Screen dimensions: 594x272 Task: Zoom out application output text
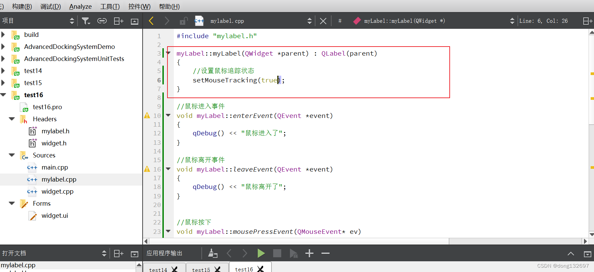click(326, 253)
